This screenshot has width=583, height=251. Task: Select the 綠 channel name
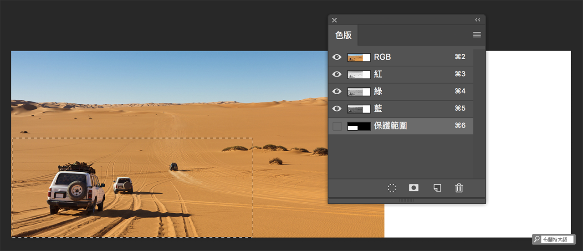click(378, 92)
